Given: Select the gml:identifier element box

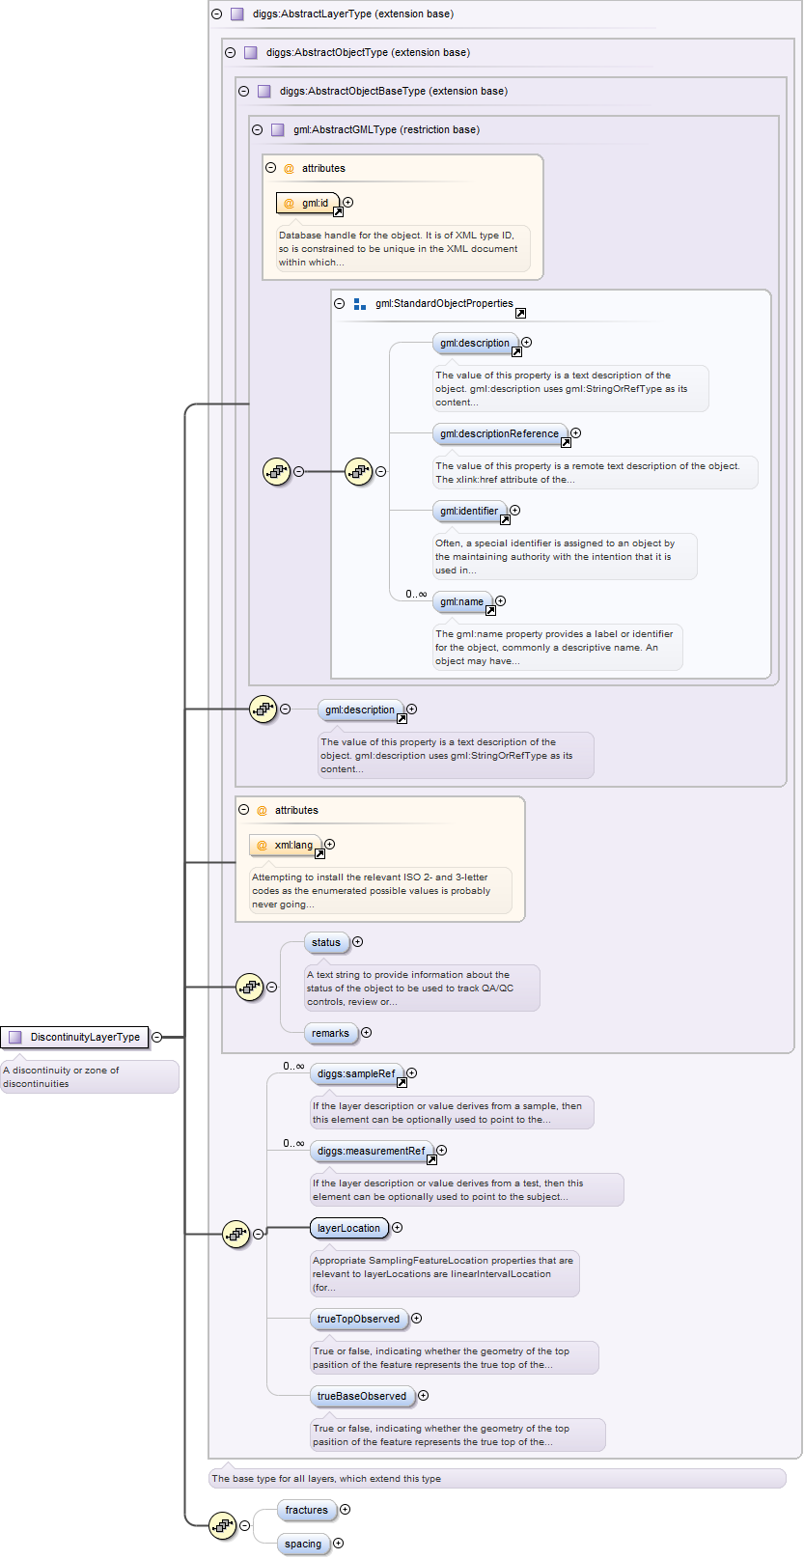Looking at the screenshot, I should pyautogui.click(x=469, y=511).
